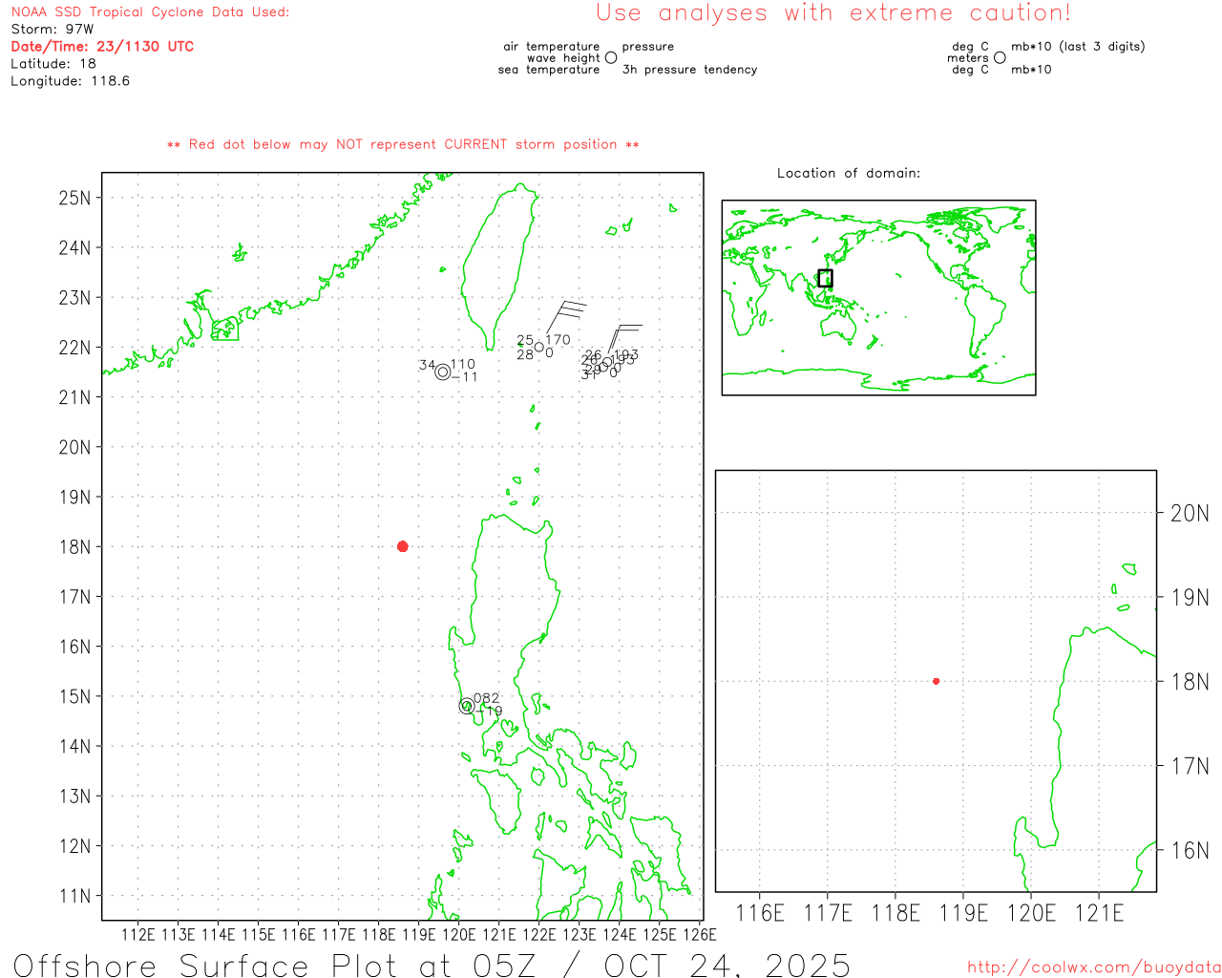
Task: Click the 'Use analyses with extreme caution!' warning
Action: coord(832,12)
